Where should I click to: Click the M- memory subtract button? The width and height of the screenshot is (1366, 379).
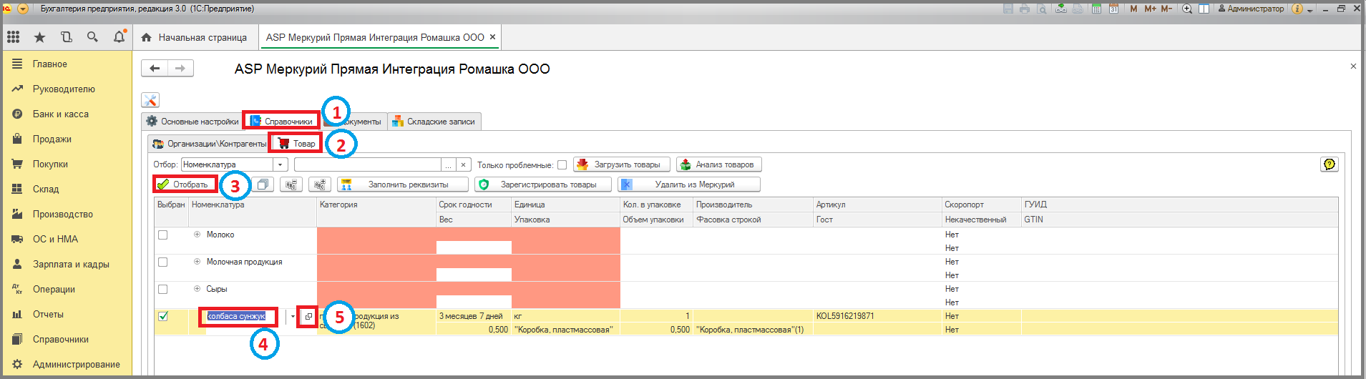click(1166, 9)
